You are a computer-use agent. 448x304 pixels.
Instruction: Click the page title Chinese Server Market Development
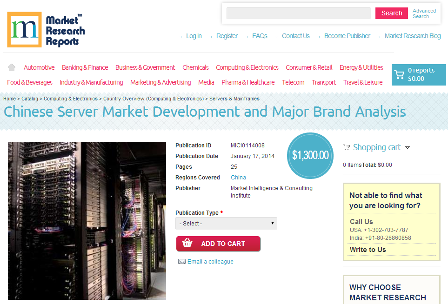(204, 112)
